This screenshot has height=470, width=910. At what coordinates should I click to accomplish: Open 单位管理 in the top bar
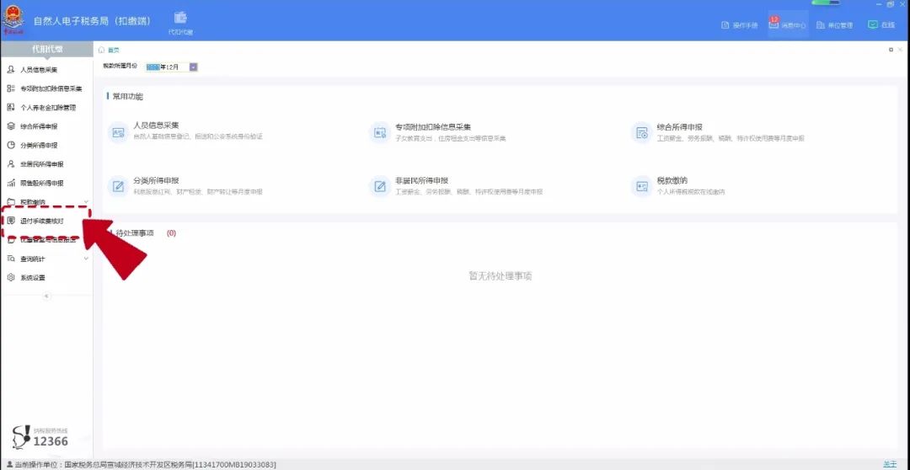[834, 25]
